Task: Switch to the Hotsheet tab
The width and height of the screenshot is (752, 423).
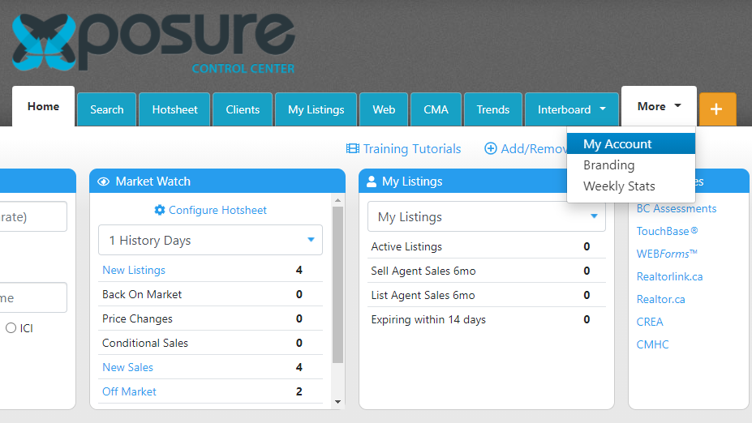Action: [x=174, y=109]
